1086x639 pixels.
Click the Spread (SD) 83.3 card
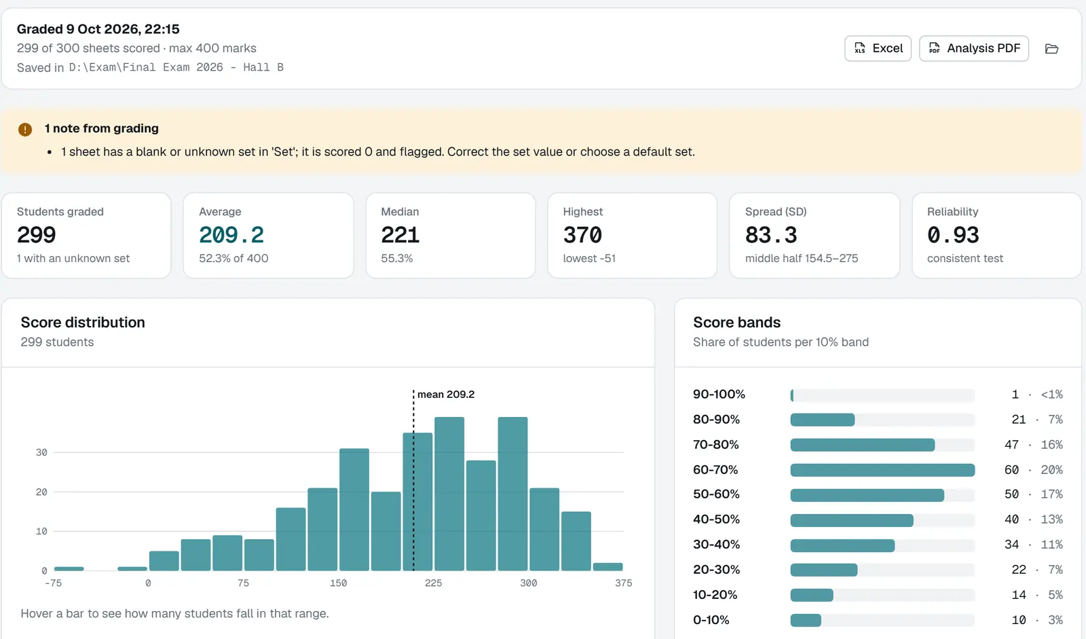point(814,236)
